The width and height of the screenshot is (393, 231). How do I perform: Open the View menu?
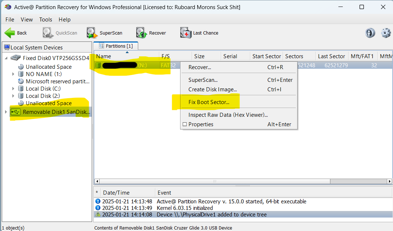pyautogui.click(x=27, y=20)
